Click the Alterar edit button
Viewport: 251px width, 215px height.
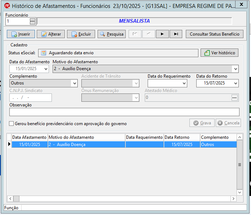pyautogui.click(x=51, y=34)
